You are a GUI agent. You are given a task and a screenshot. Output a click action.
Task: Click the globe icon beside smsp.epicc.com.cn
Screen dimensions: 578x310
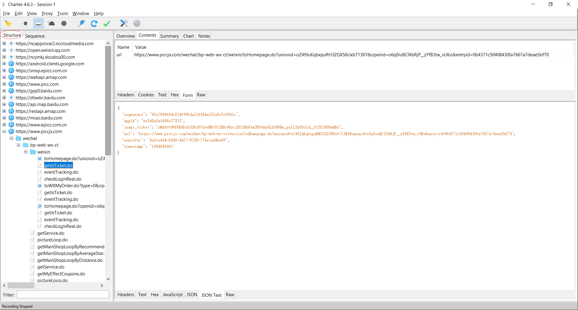point(11,71)
